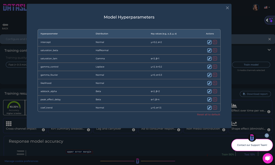Go back using the BACK arrow
The image size is (275, 165).
coord(5,26)
